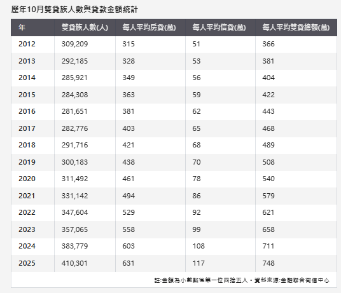Click the value 311,492
341x293 pixels.
pyautogui.click(x=74, y=179)
